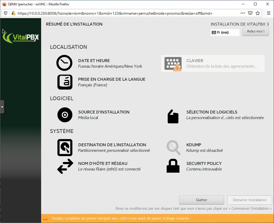Minimize the Firefox window
This screenshot has height=223, width=274.
[243, 4]
